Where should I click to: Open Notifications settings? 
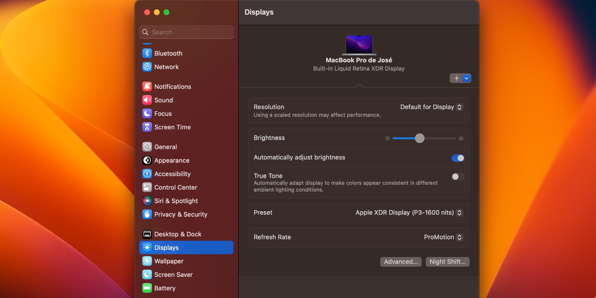coord(173,86)
